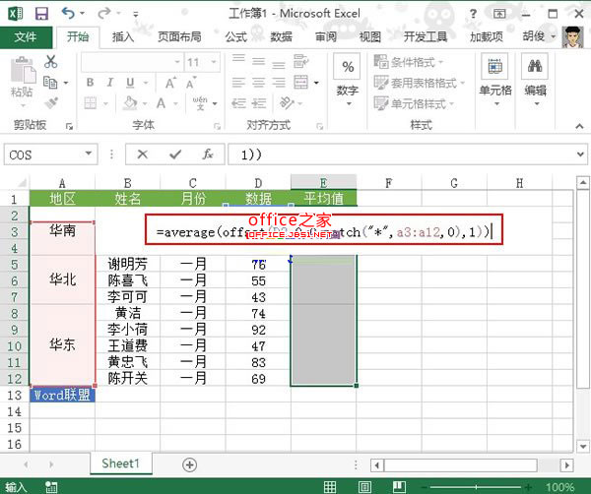Click the Borders icon
The height and width of the screenshot is (494, 591).
pyautogui.click(x=90, y=102)
